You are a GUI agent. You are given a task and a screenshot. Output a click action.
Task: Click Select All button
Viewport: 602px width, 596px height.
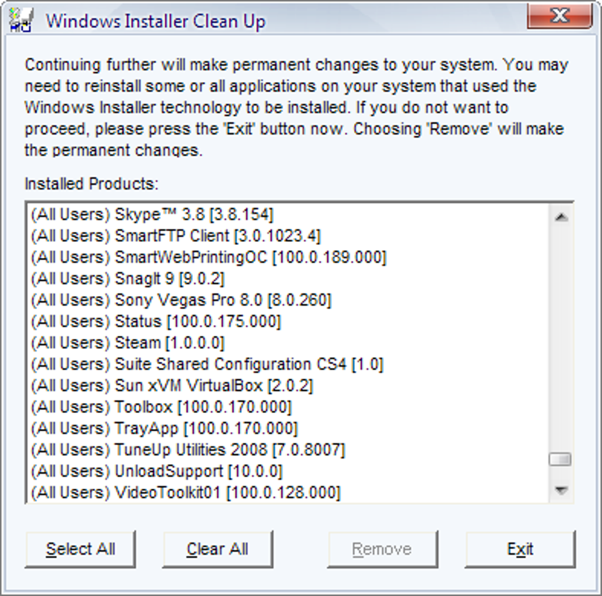(80, 549)
